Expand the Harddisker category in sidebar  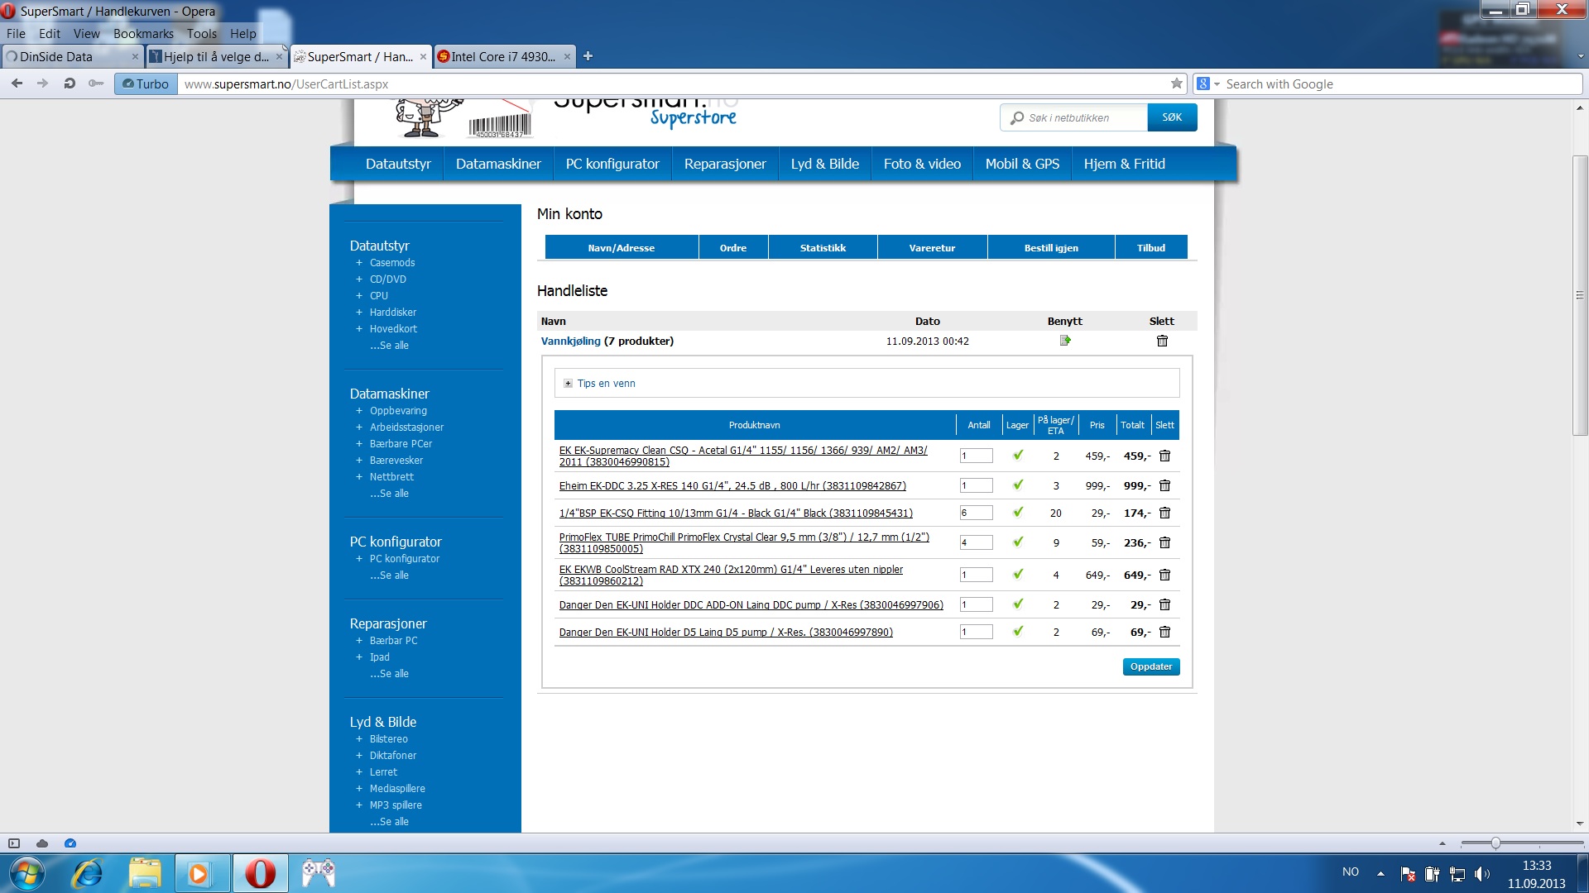pyautogui.click(x=359, y=313)
